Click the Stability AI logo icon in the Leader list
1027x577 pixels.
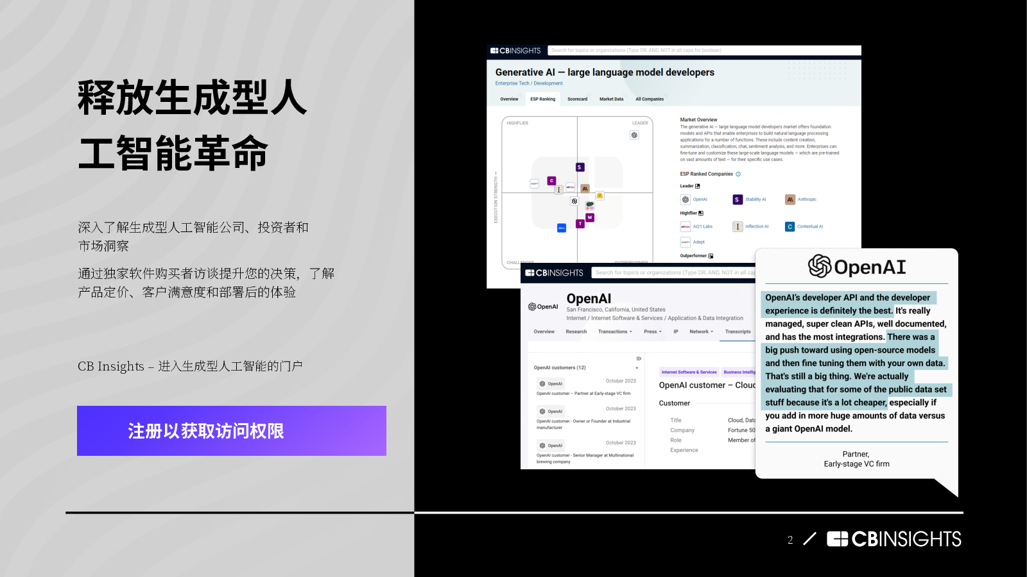738,200
